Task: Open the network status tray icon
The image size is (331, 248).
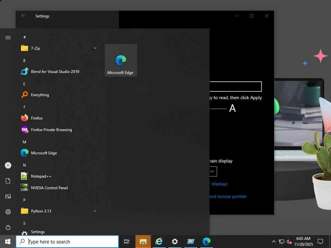Action: point(282,242)
